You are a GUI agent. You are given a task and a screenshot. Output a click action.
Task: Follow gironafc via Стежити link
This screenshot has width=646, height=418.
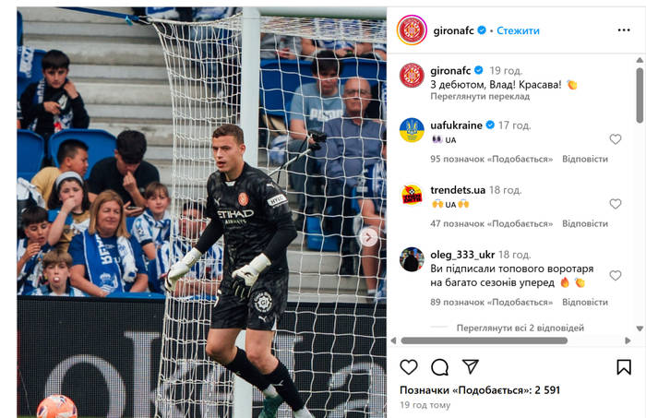click(518, 30)
